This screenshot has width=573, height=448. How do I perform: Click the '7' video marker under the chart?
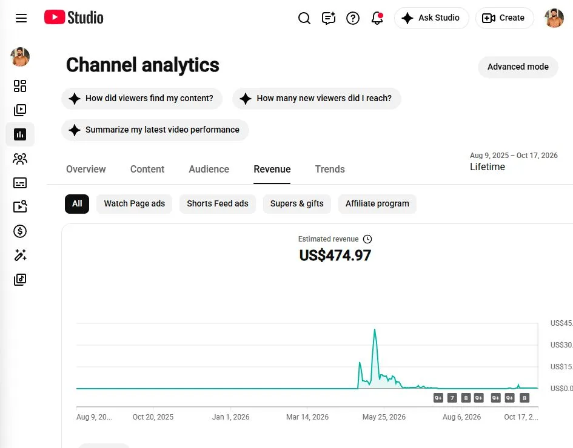(452, 398)
